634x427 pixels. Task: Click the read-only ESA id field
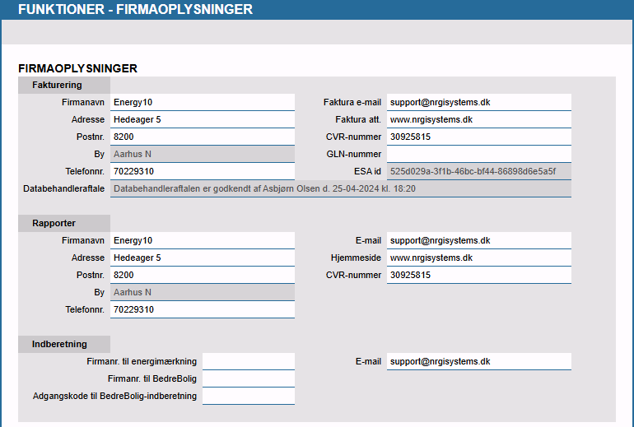[478, 171]
